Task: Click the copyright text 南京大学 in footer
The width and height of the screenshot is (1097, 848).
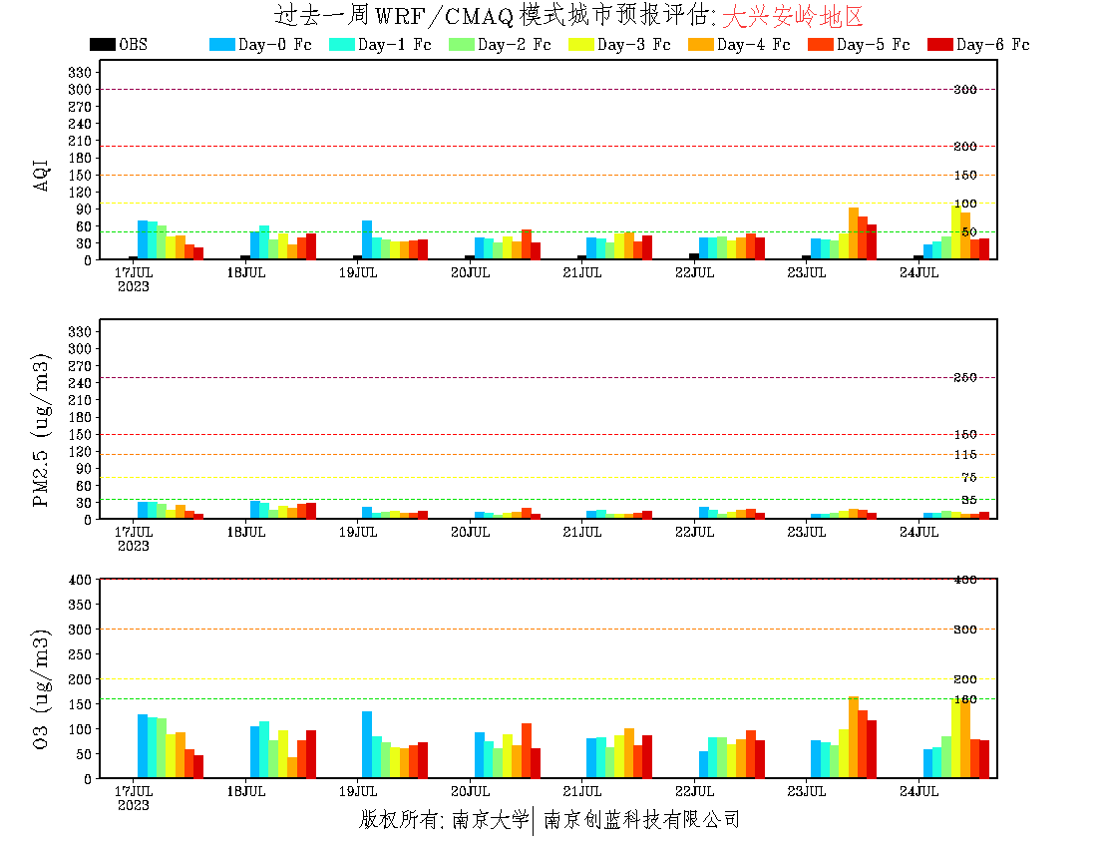Action: point(490,819)
